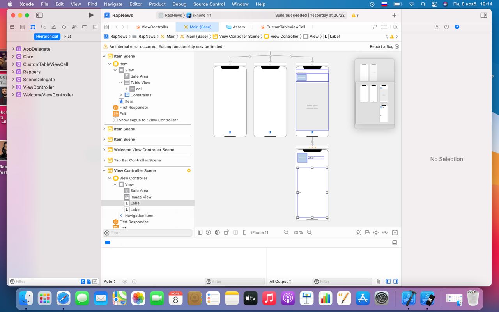Screen dimensions: 499x312
Task: Open Resolve Auto Layout Issues menu
Action: 385,232
